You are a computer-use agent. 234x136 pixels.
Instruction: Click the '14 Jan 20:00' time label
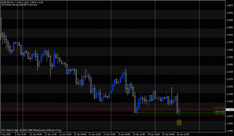(x=154, y=135)
